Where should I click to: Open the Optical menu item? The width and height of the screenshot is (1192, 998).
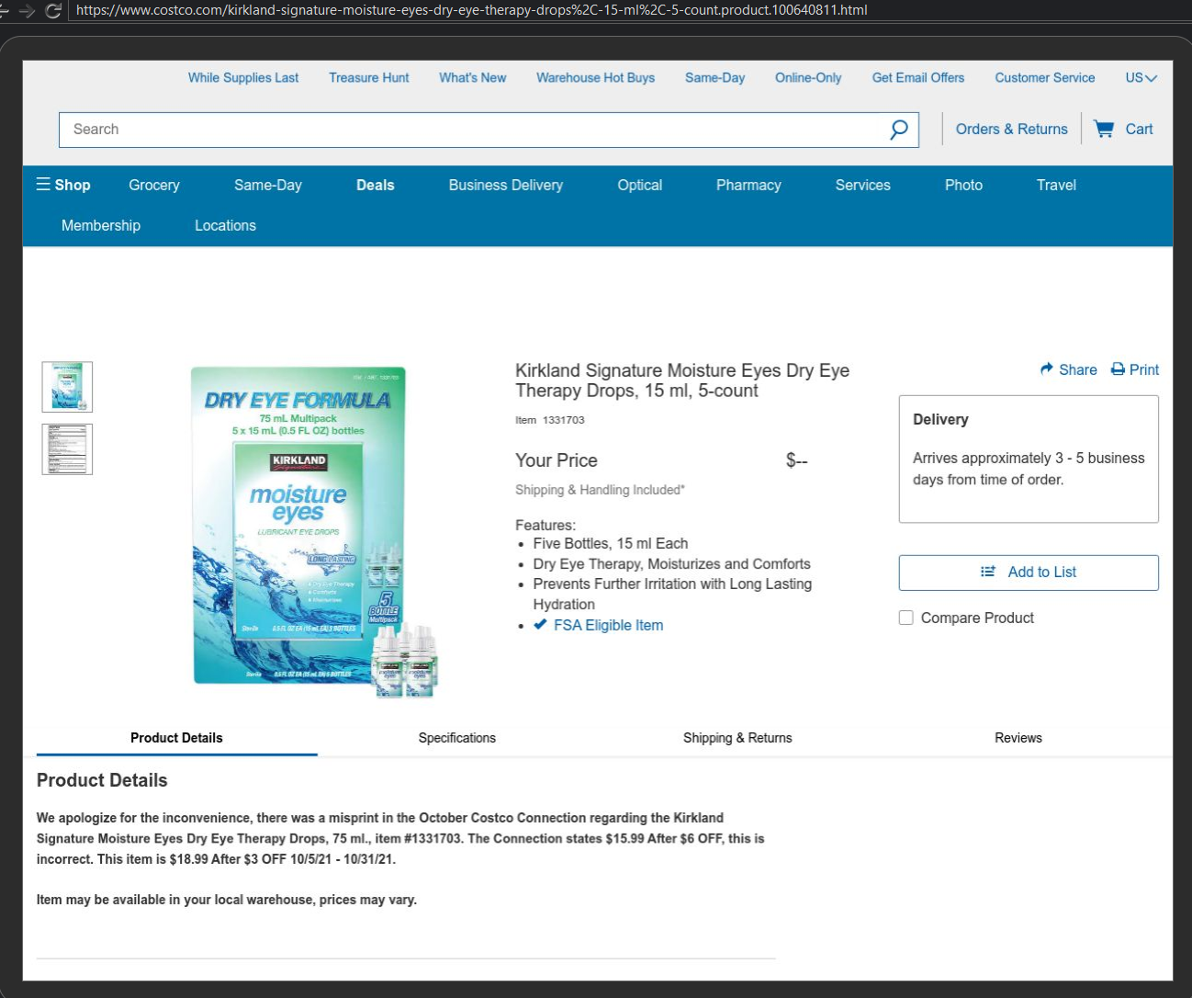coord(640,185)
